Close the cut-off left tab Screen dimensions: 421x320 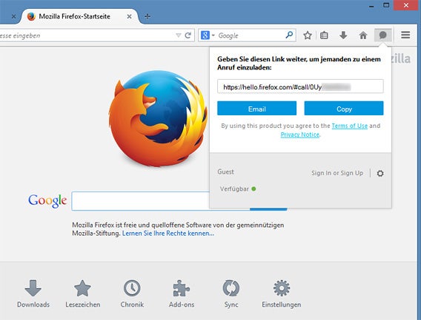click(x=13, y=16)
